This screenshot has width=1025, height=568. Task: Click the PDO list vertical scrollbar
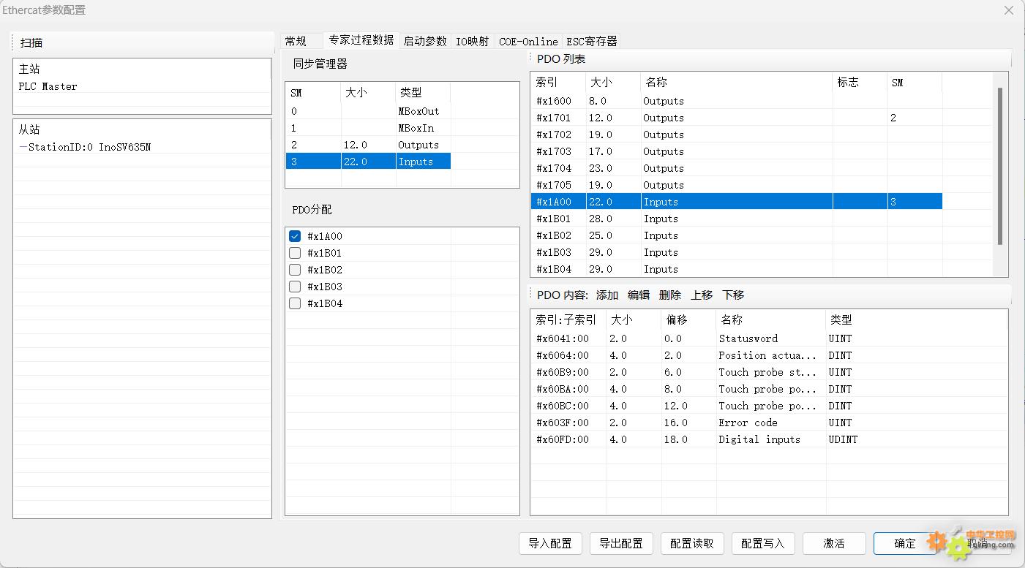1000,166
